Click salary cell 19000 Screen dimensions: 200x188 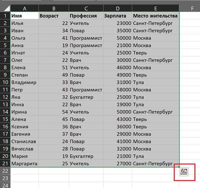pos(118,104)
